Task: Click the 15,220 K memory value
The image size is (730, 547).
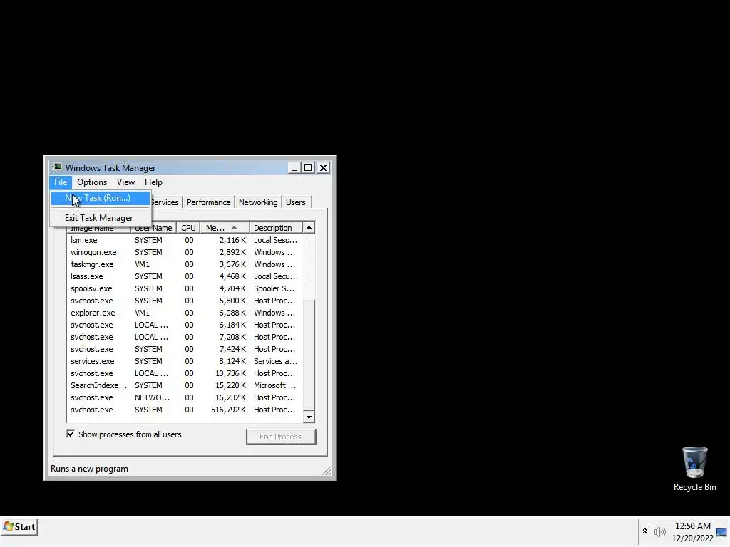Action: [x=230, y=385]
